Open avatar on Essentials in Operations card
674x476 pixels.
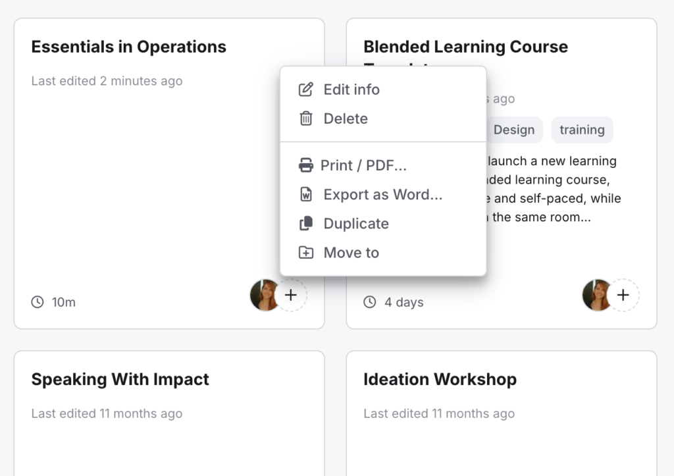pos(265,295)
